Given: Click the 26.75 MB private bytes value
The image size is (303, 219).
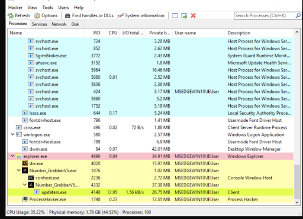Looking at the screenshot, I should click(x=161, y=192).
